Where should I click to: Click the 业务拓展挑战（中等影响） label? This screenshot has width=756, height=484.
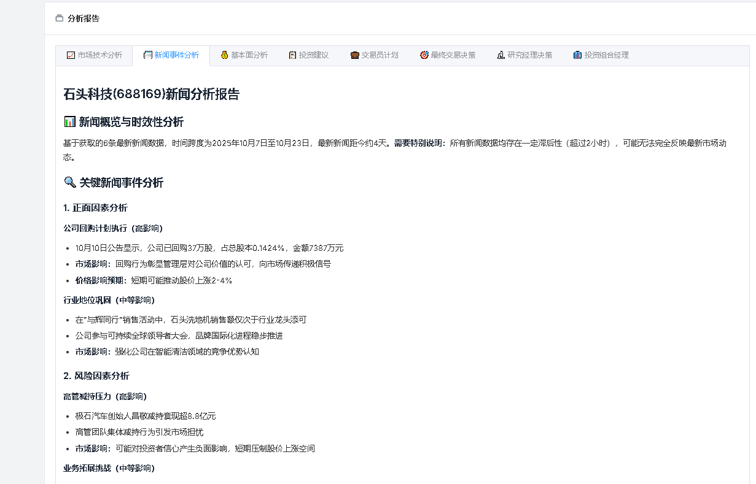coord(109,468)
